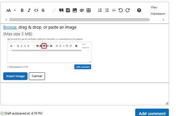Cancel the image upload
176x116 pixels.
tap(37, 76)
